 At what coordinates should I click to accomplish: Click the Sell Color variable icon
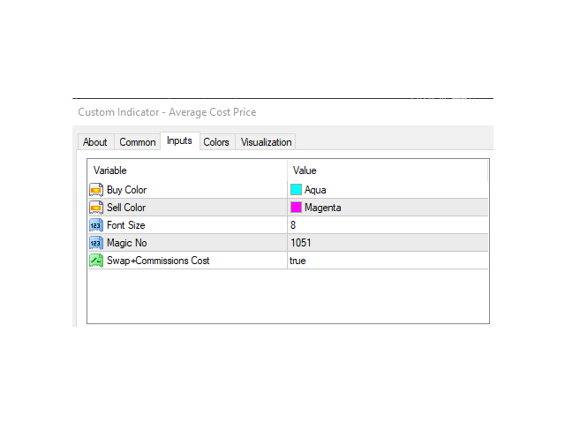click(96, 208)
